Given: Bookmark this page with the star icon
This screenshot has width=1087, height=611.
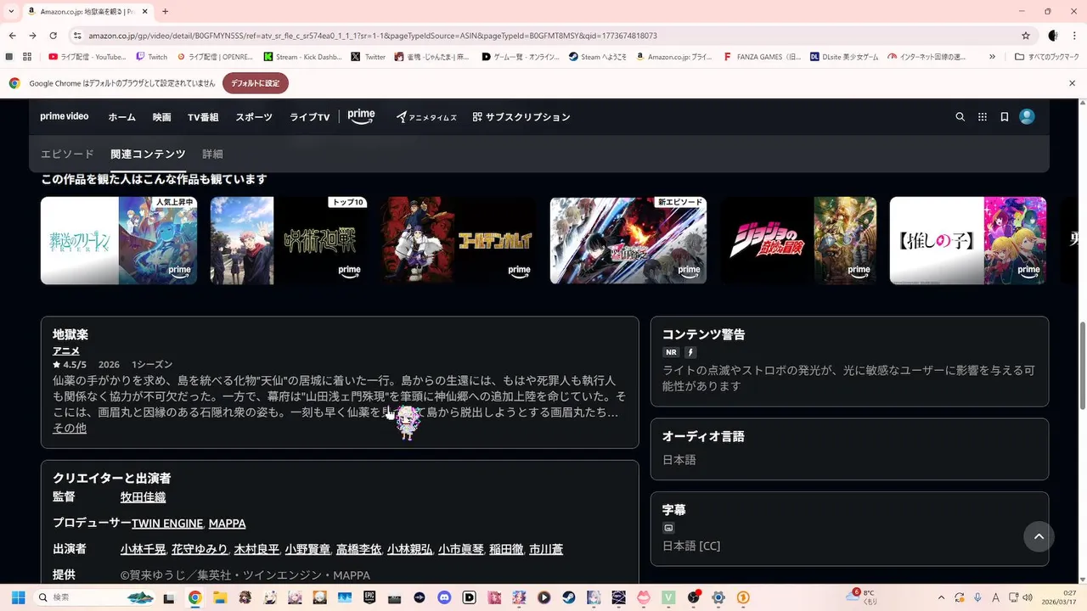Looking at the screenshot, I should click(x=1026, y=36).
